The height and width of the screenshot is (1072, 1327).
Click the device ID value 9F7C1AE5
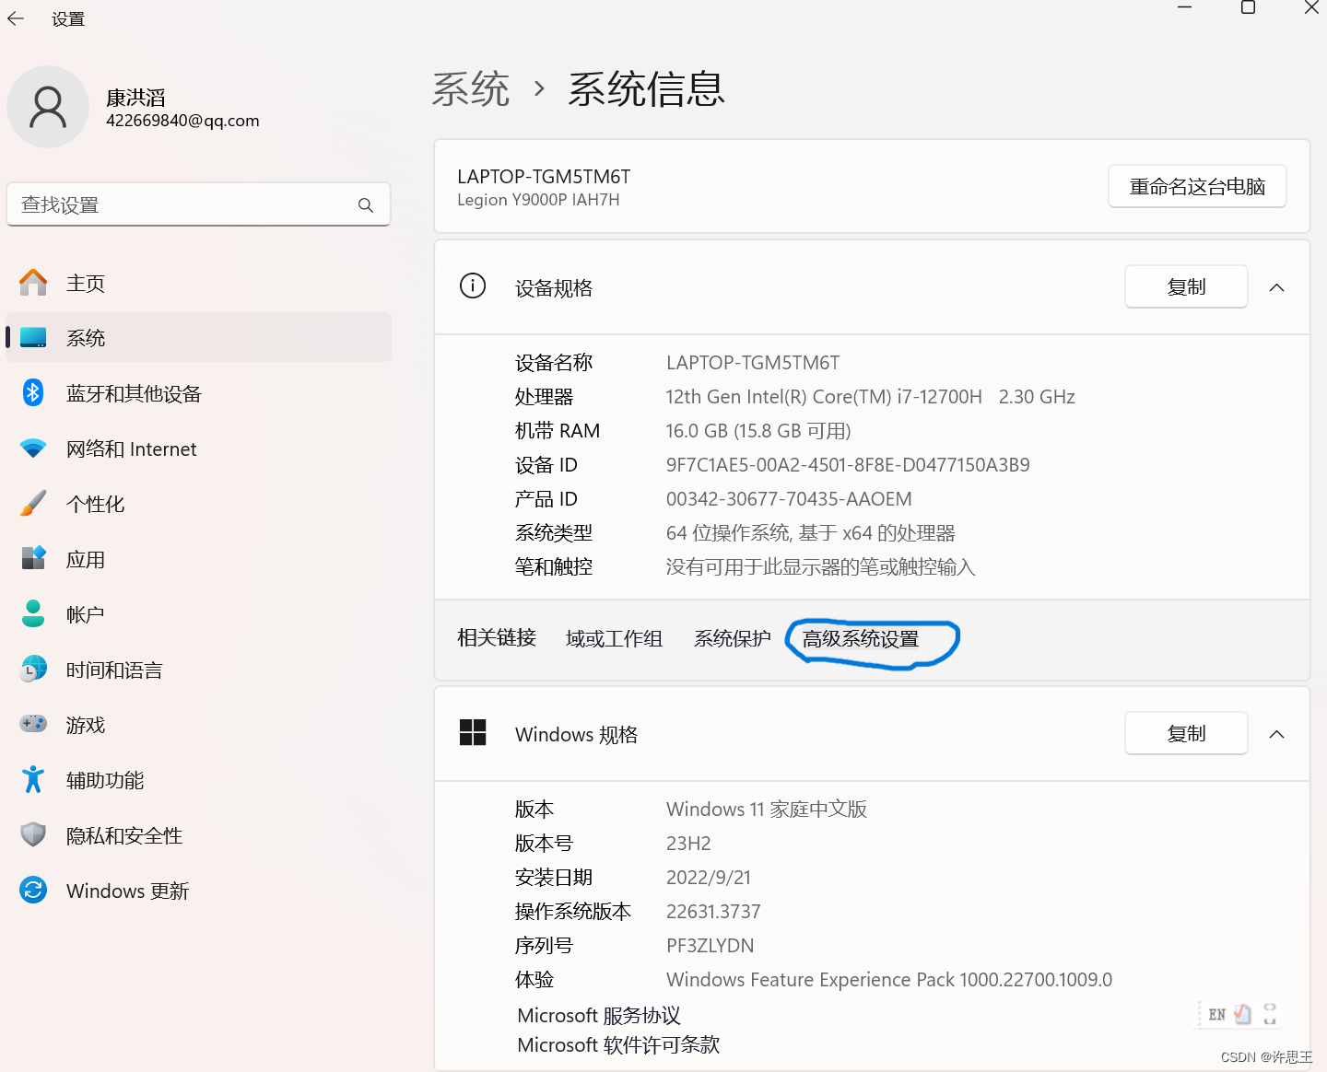(x=848, y=465)
